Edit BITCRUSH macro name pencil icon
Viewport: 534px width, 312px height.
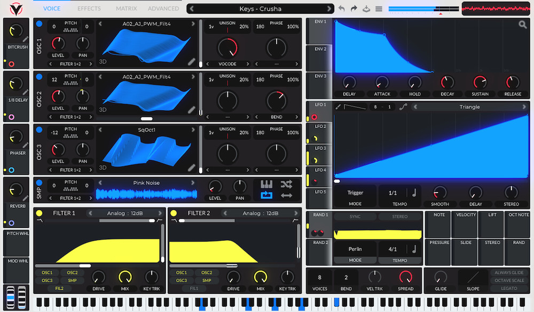point(26,39)
